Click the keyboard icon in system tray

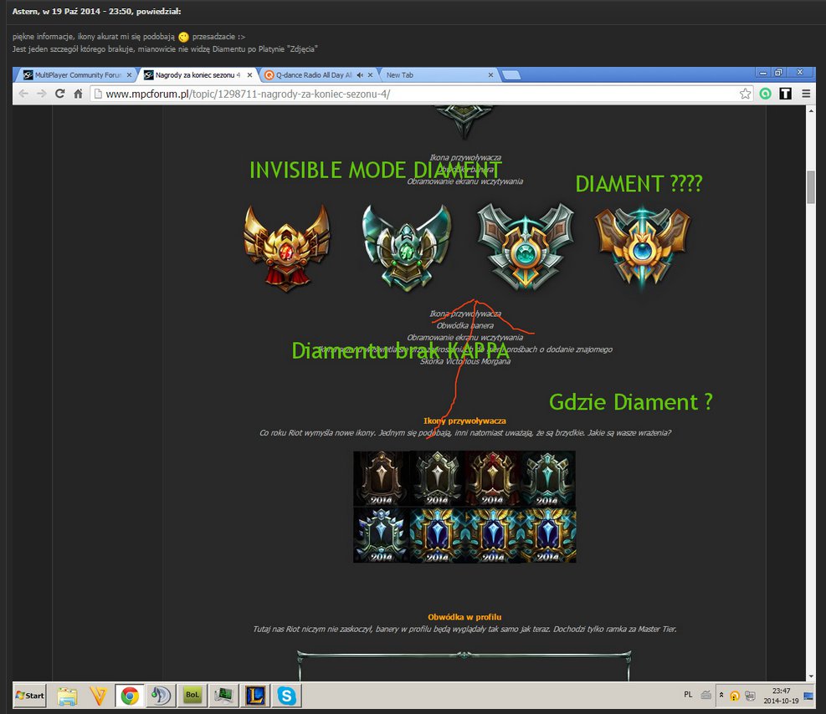coord(706,695)
